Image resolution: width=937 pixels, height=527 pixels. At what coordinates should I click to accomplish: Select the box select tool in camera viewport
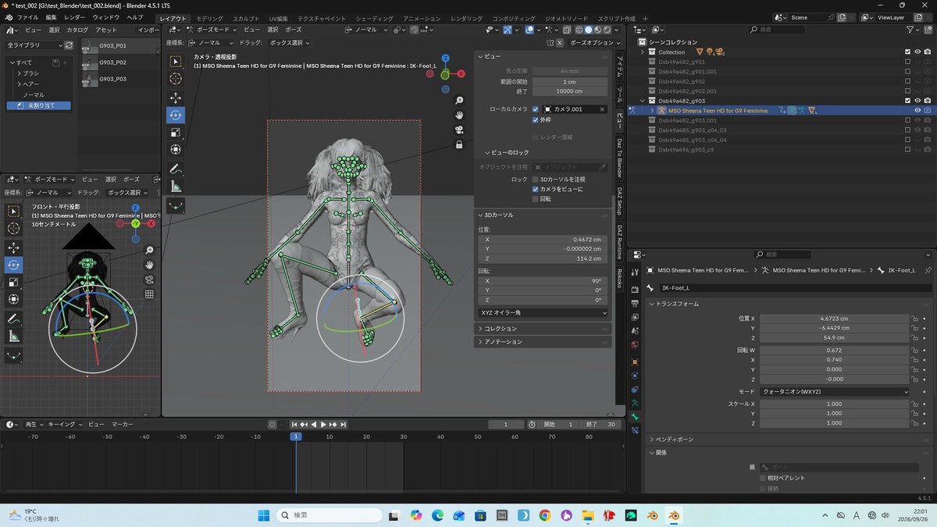176,61
